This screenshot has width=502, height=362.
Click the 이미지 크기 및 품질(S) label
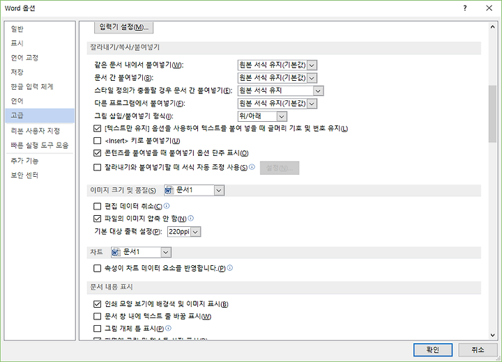123,190
